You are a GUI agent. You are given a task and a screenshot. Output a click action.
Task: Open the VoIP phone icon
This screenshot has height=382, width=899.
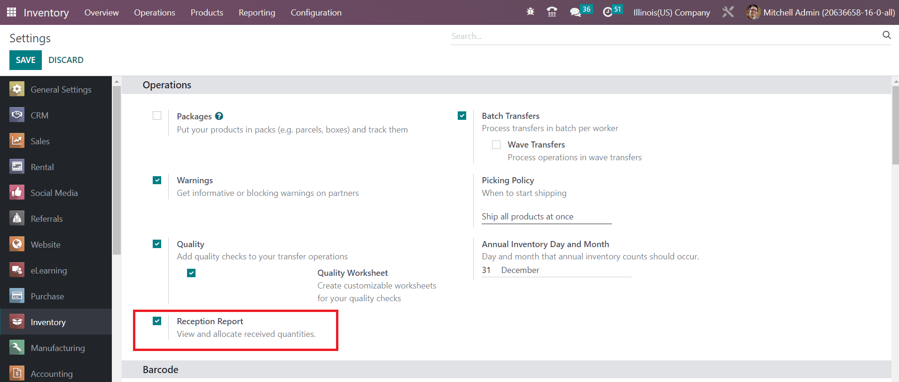552,12
